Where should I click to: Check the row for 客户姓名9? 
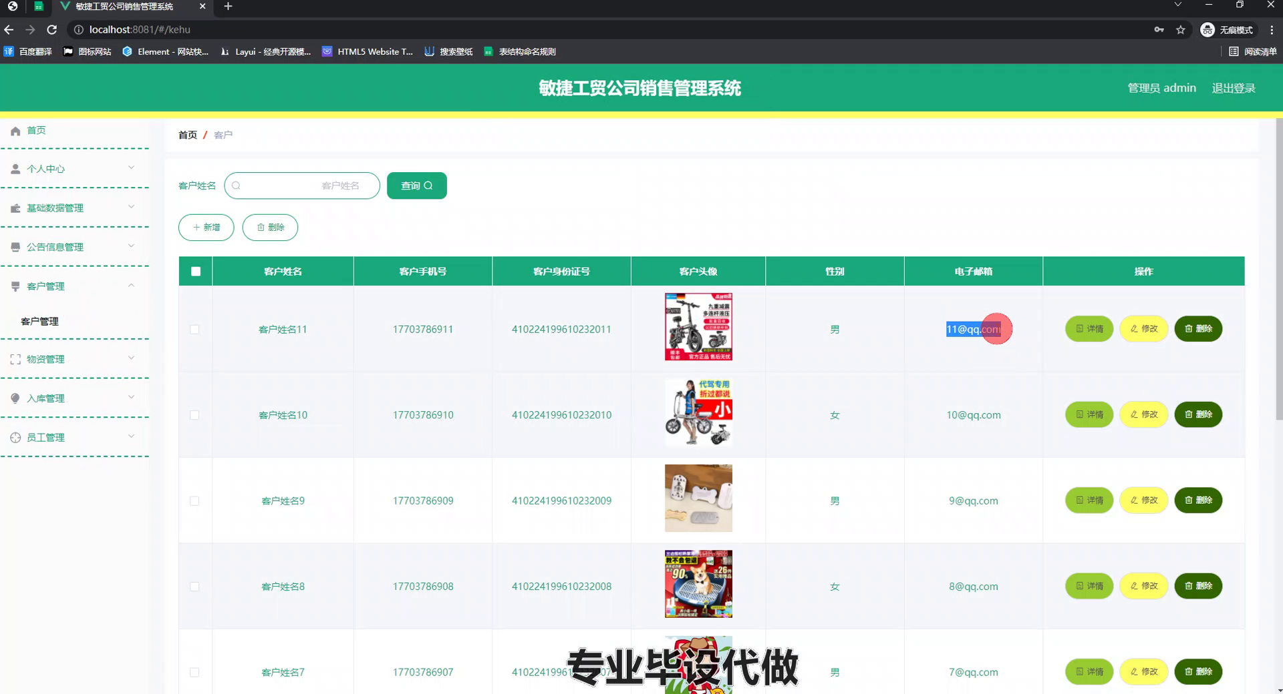(x=194, y=500)
